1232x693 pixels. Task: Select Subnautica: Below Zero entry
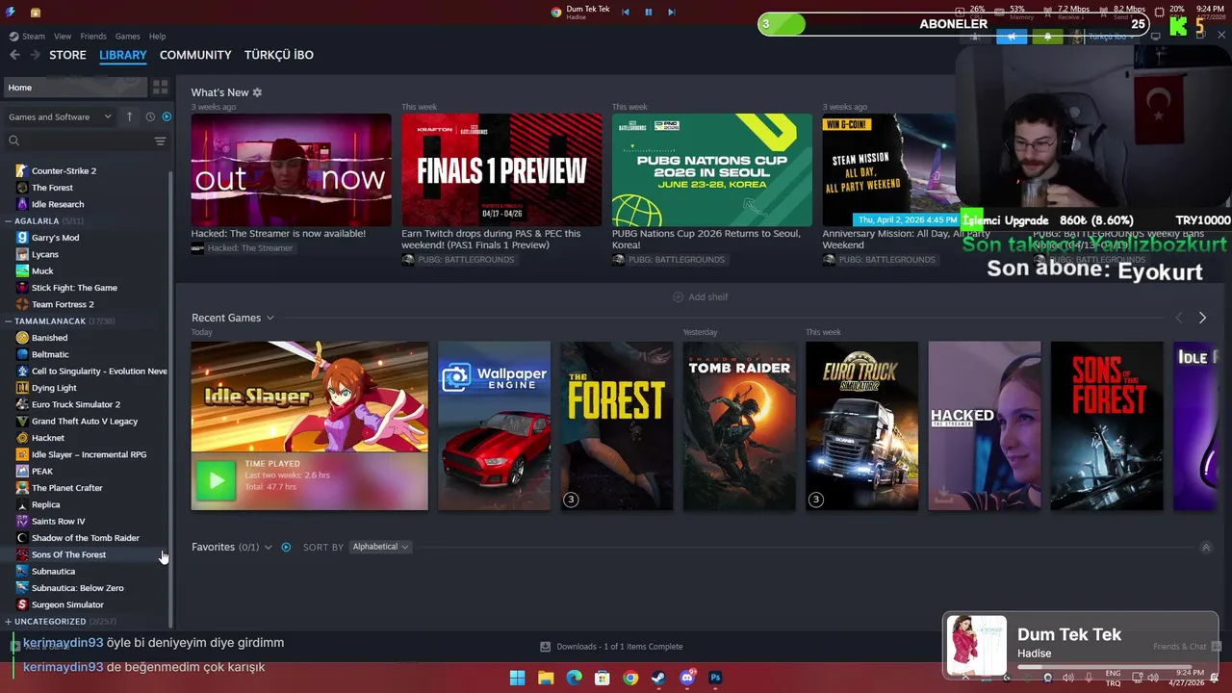77,588
